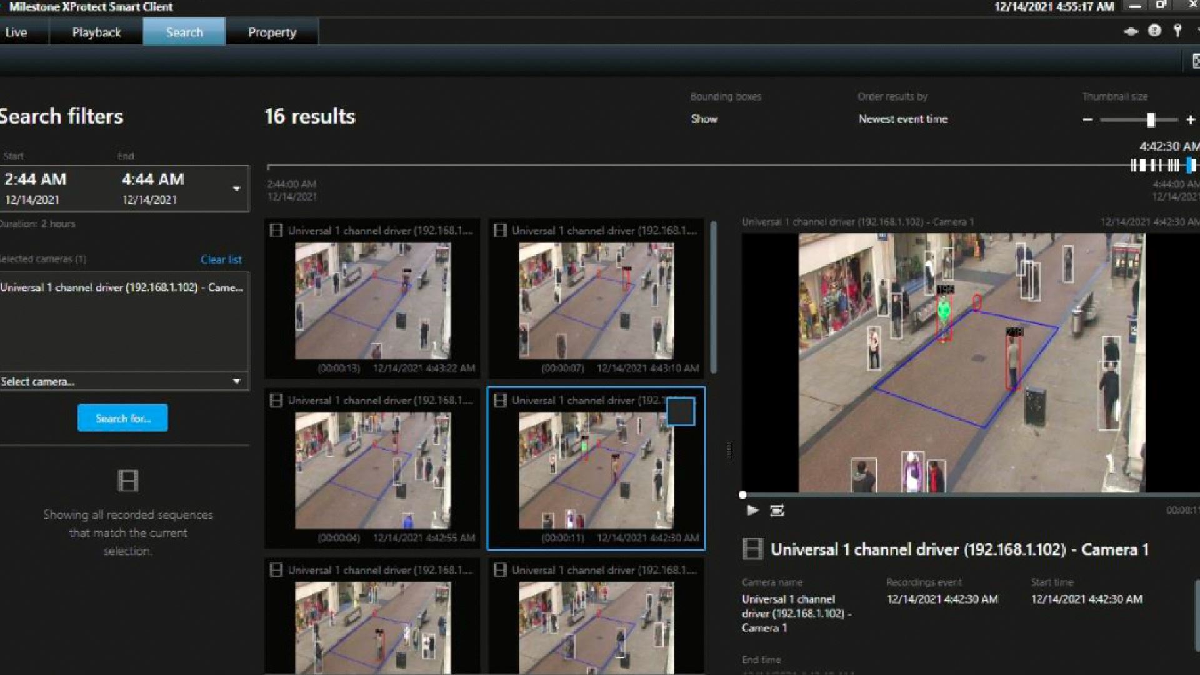Click the Duration: 2 hours text
Image resolution: width=1200 pixels, height=675 pixels.
[x=37, y=223]
